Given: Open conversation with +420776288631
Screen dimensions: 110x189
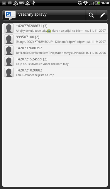Looking at the screenshot, I should point(55,28).
